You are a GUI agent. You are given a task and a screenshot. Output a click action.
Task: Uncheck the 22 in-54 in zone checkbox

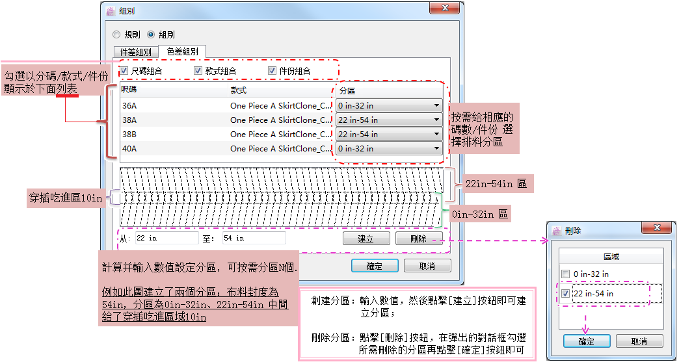[565, 294]
